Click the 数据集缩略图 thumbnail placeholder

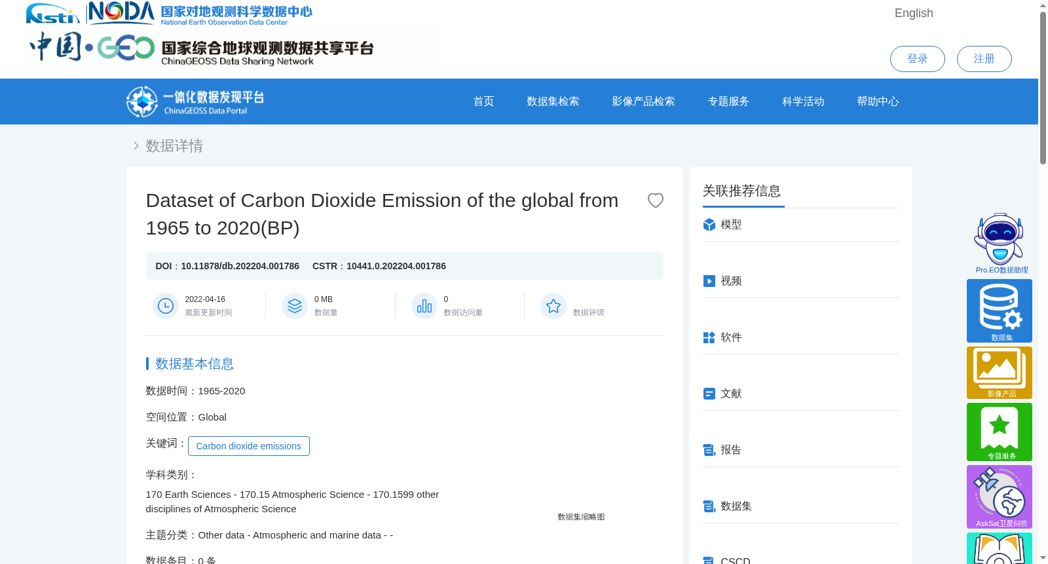581,517
